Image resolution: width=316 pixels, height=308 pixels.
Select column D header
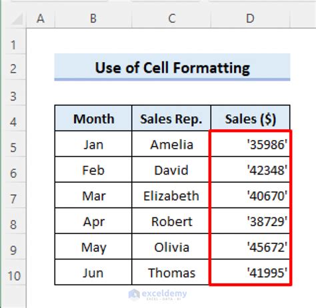tap(251, 19)
